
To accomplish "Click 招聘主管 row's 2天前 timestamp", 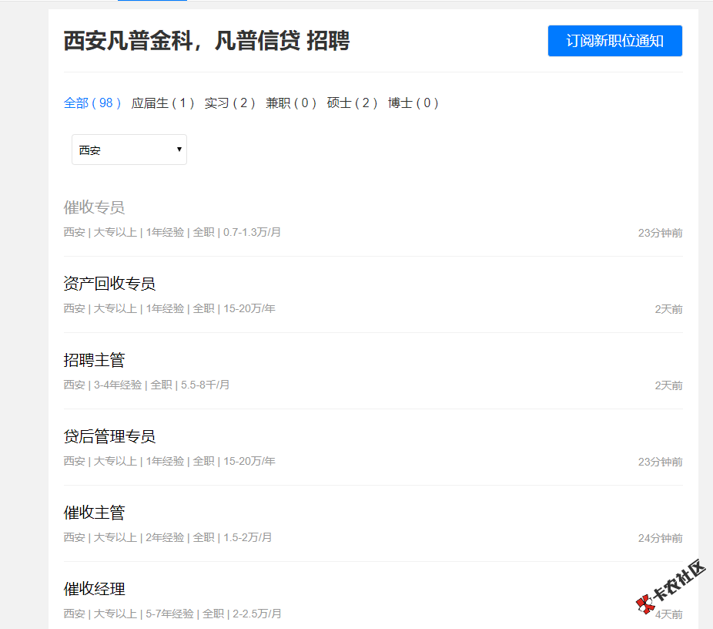I will (x=668, y=385).
